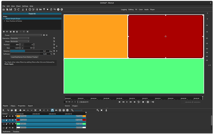Screen dimensions: 214x135
Task: Hide track V4 using the eye icon
Action: click(13, 116)
